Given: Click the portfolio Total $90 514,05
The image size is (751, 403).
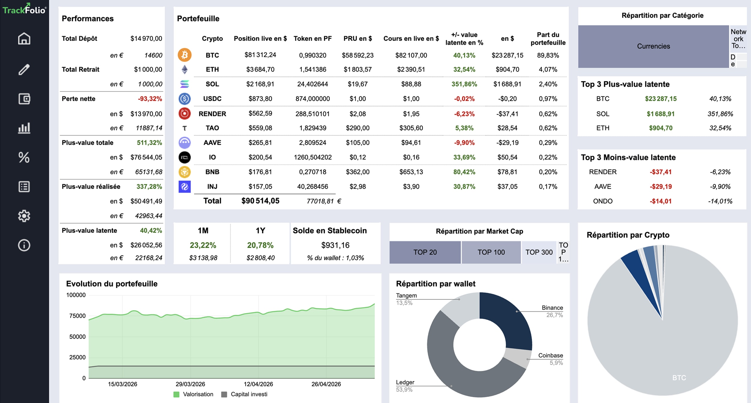Looking at the screenshot, I should pyautogui.click(x=260, y=201).
